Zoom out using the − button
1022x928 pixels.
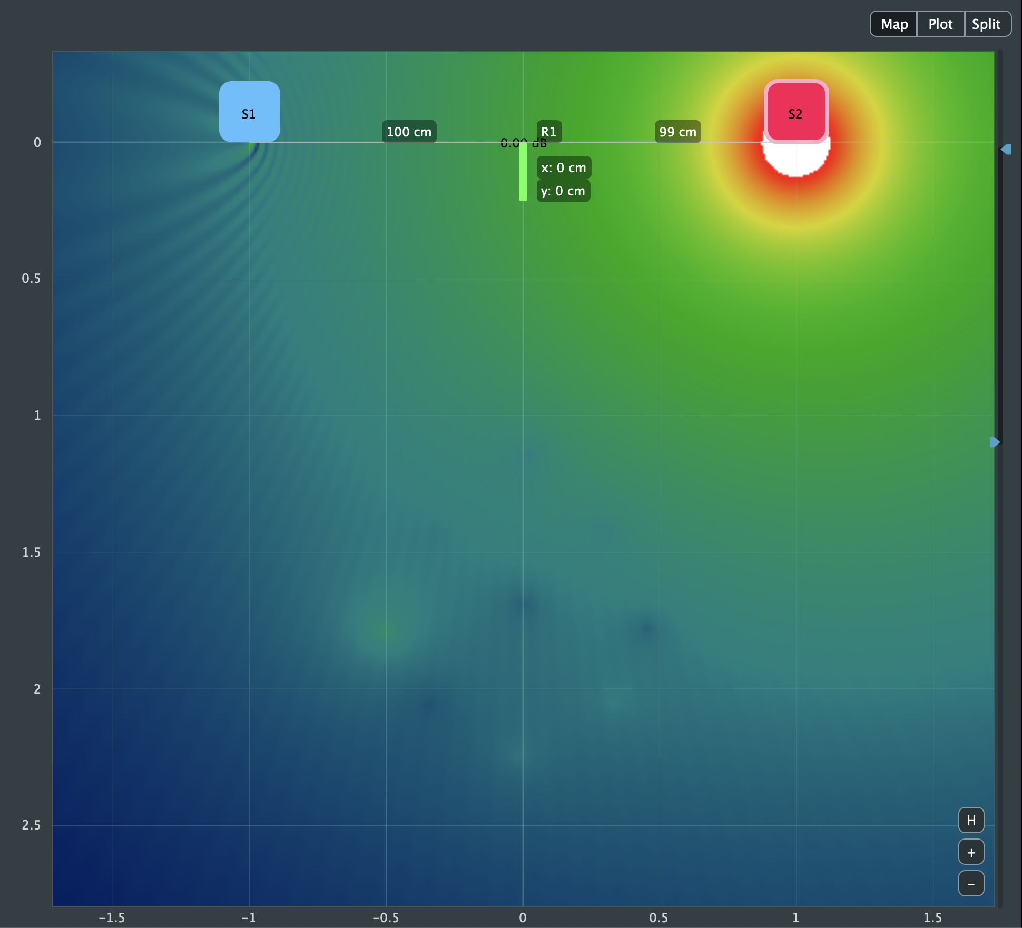pos(971,883)
